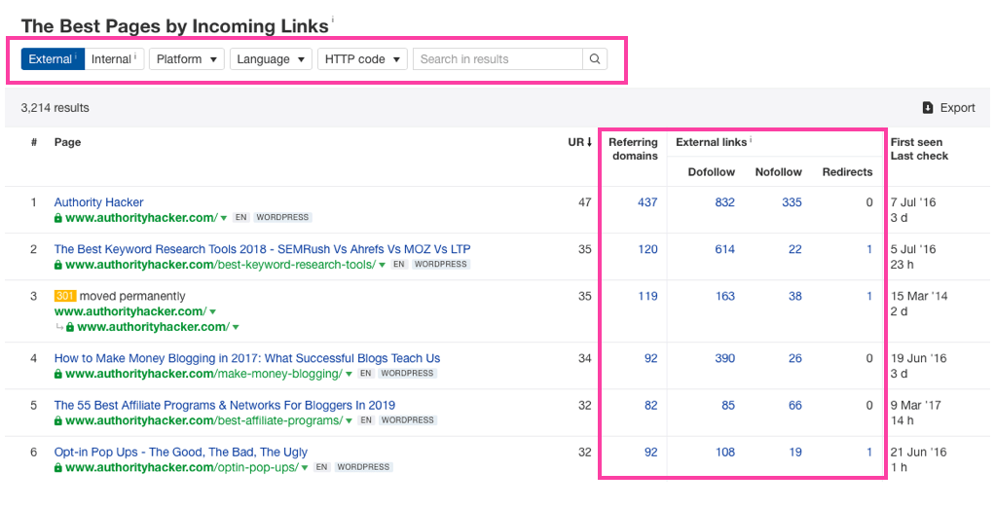Click dofollow value 832

click(x=724, y=202)
